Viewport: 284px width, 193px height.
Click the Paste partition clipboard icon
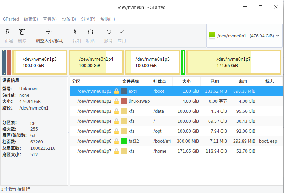point(90,32)
